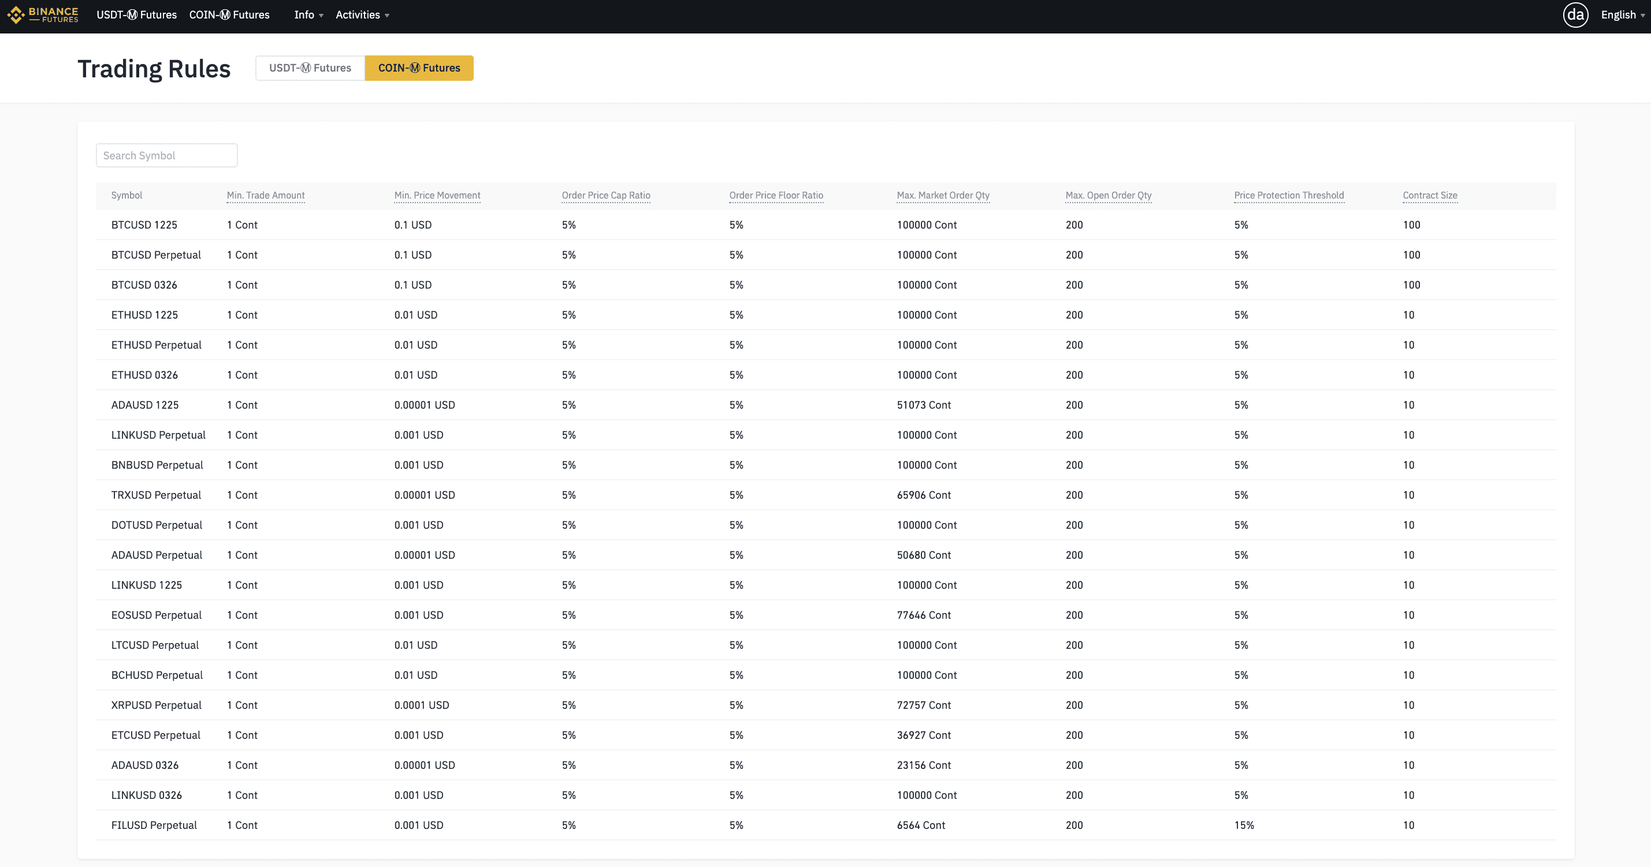Toggle to USDT-M Futures trading rules
Image resolution: width=1651 pixels, height=867 pixels.
pyautogui.click(x=309, y=68)
